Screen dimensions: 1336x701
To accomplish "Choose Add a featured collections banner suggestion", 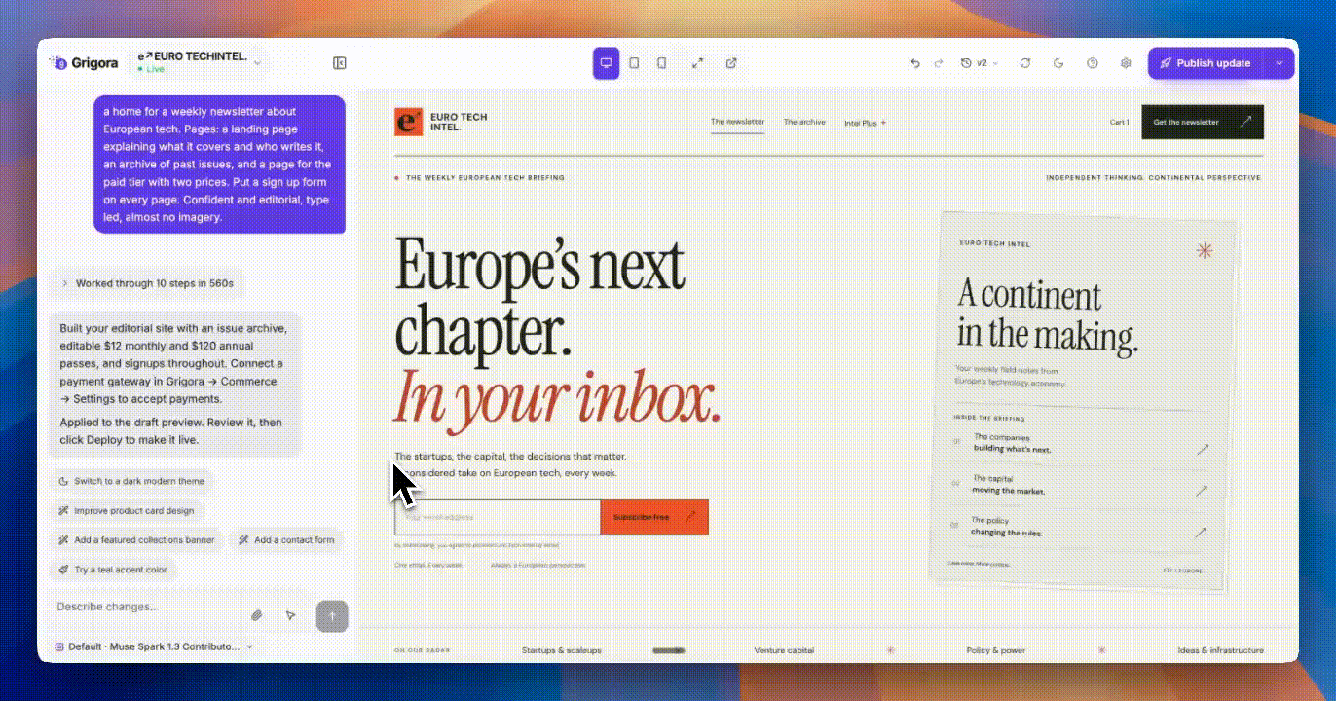I will point(137,540).
